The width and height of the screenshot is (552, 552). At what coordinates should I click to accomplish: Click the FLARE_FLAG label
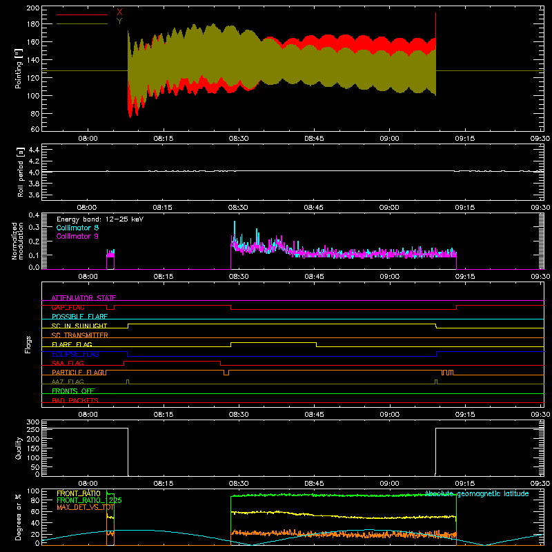point(72,344)
